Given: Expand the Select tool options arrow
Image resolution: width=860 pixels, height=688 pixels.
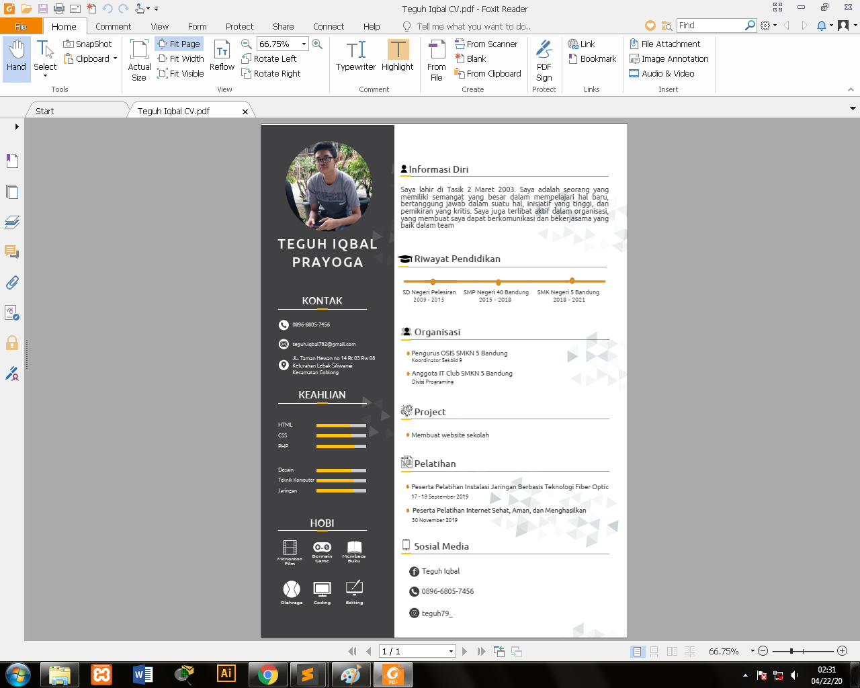Looking at the screenshot, I should (x=45, y=76).
